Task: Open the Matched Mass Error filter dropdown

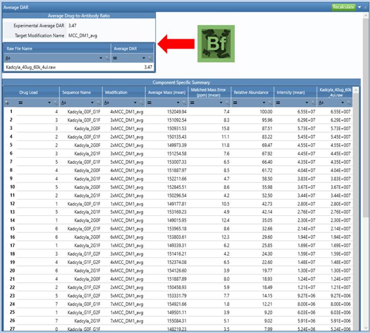Action: [x=221, y=103]
